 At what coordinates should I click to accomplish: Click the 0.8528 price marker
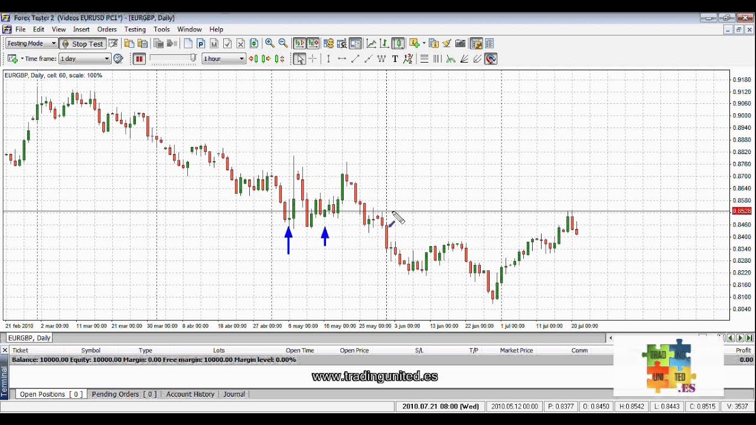click(x=741, y=211)
